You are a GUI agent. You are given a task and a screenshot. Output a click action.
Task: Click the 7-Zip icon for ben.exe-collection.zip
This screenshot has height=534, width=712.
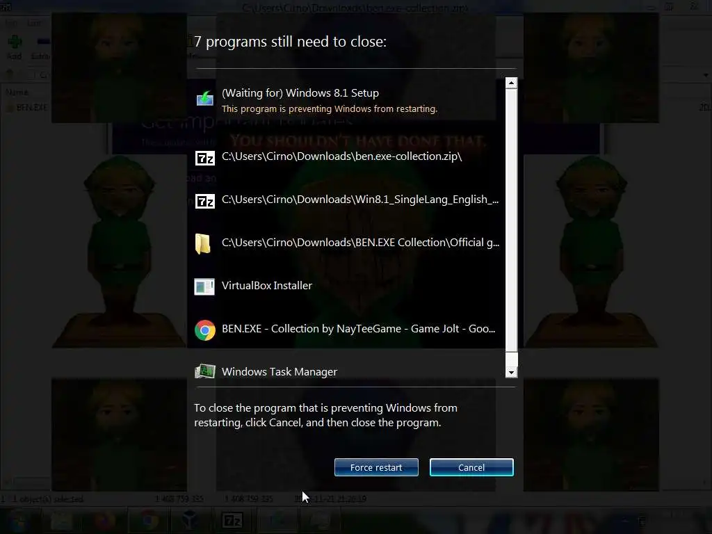coord(205,158)
